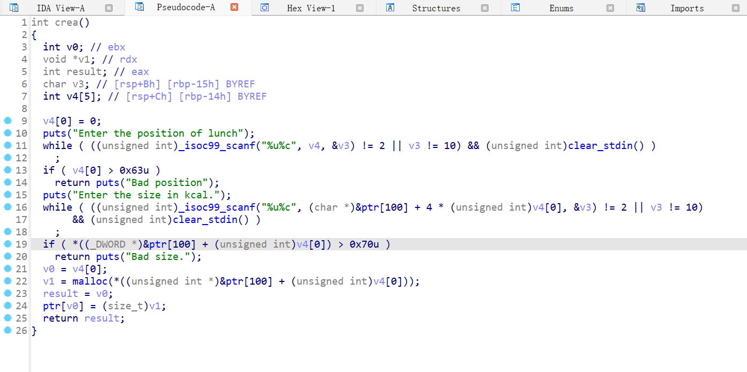This screenshot has width=747, height=372.
Task: Close the Hex View-1 tab
Action: coord(359,8)
